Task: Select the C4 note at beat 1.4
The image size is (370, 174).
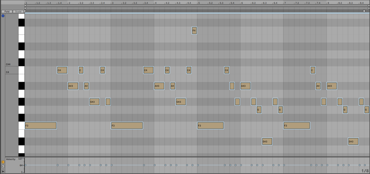Action: pos(62,70)
